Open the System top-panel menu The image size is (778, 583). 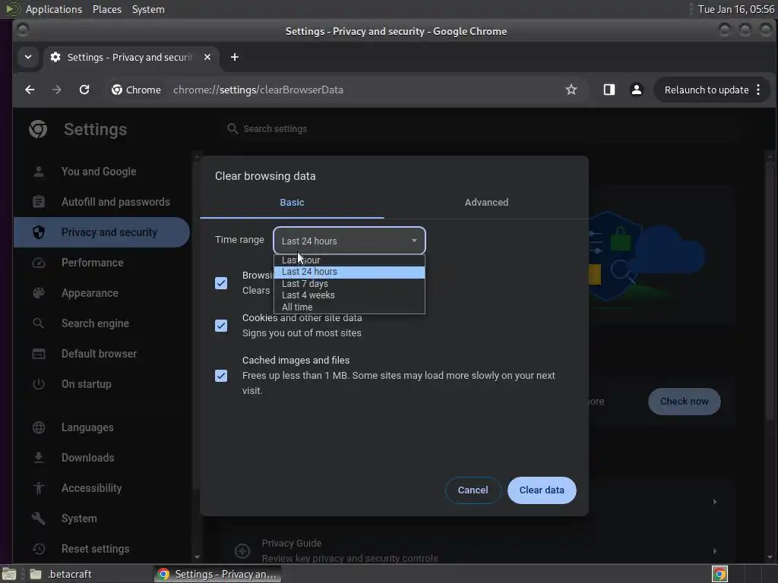[x=148, y=9]
